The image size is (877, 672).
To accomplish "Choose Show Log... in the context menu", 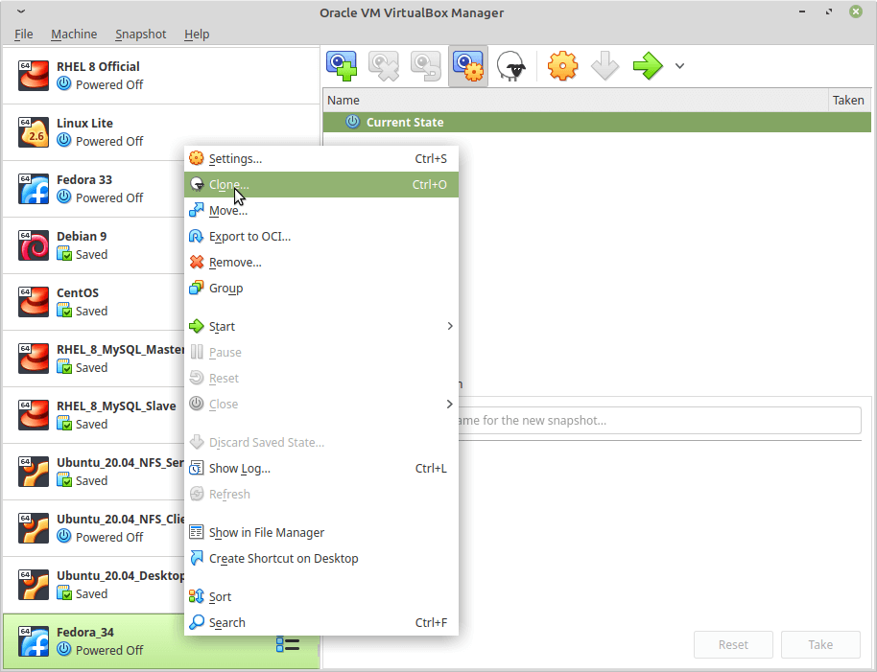I will point(321,468).
